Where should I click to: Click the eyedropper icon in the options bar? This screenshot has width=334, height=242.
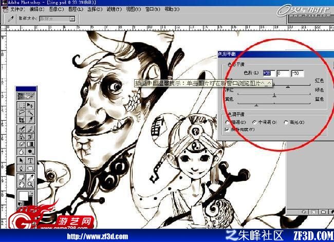coord(11,18)
